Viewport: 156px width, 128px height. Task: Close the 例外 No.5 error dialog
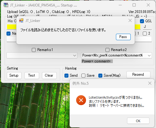(x=150, y=83)
